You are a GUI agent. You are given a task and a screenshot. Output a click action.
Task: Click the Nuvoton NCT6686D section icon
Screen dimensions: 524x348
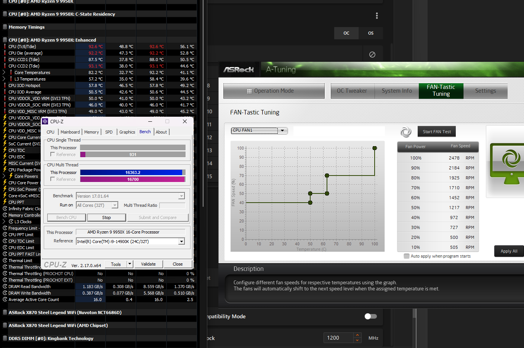[x=5, y=312]
